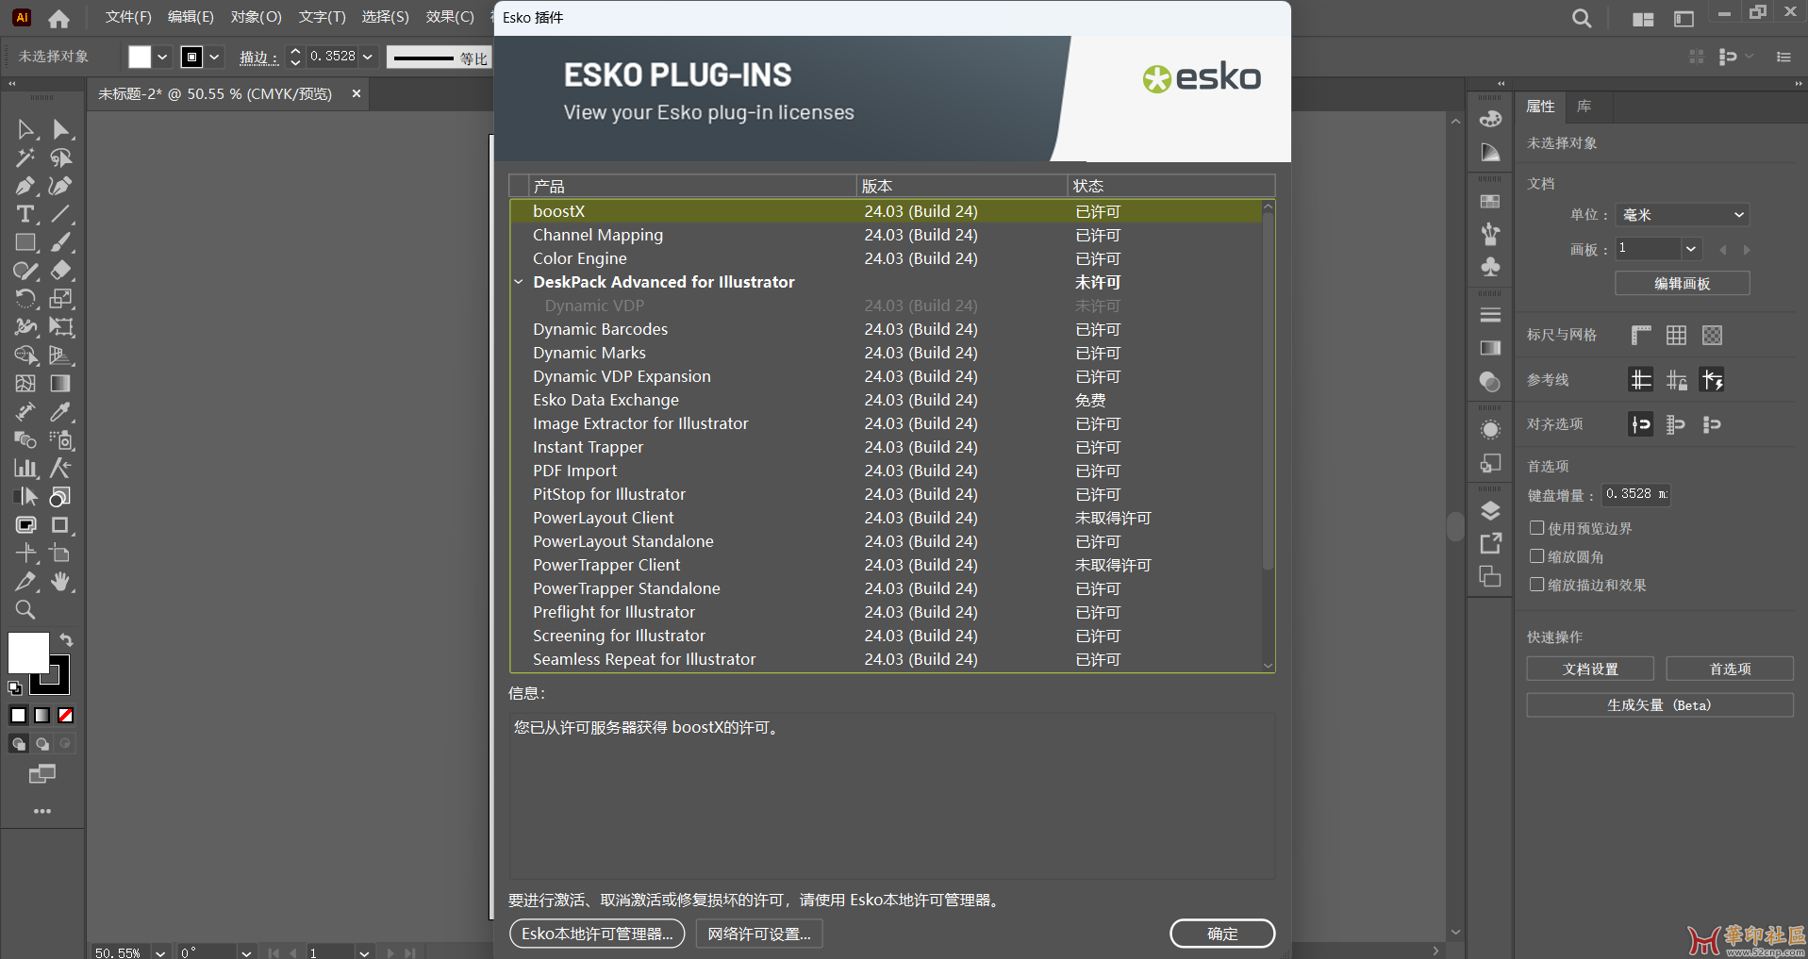Select the Magic Wand tool
Viewport: 1808px width, 959px height.
pyautogui.click(x=25, y=157)
